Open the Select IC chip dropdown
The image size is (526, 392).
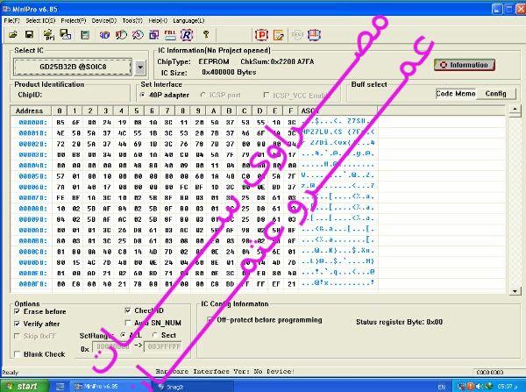pos(140,67)
